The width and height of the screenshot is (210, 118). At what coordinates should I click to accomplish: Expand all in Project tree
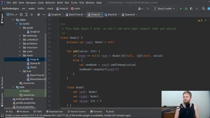[x=27, y=14]
